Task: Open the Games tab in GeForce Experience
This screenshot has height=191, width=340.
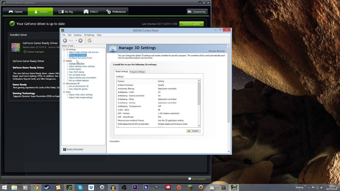Action: click(x=15, y=12)
